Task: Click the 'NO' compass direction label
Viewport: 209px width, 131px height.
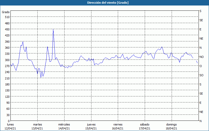Action: (x=201, y=57)
